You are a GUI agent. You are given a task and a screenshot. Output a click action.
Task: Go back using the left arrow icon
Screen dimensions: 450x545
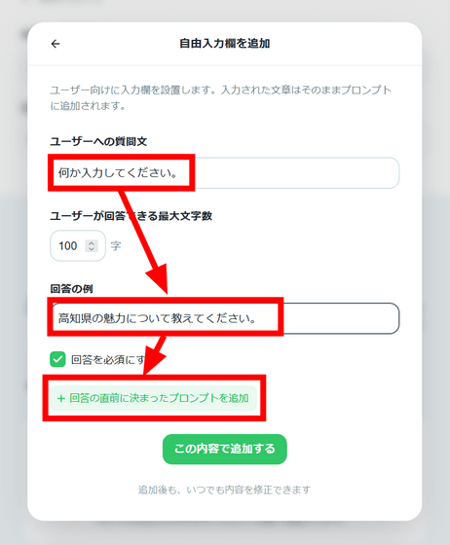[56, 44]
